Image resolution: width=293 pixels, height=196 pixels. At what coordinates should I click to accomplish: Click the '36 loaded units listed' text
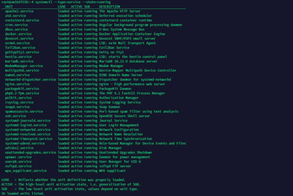click(23, 193)
